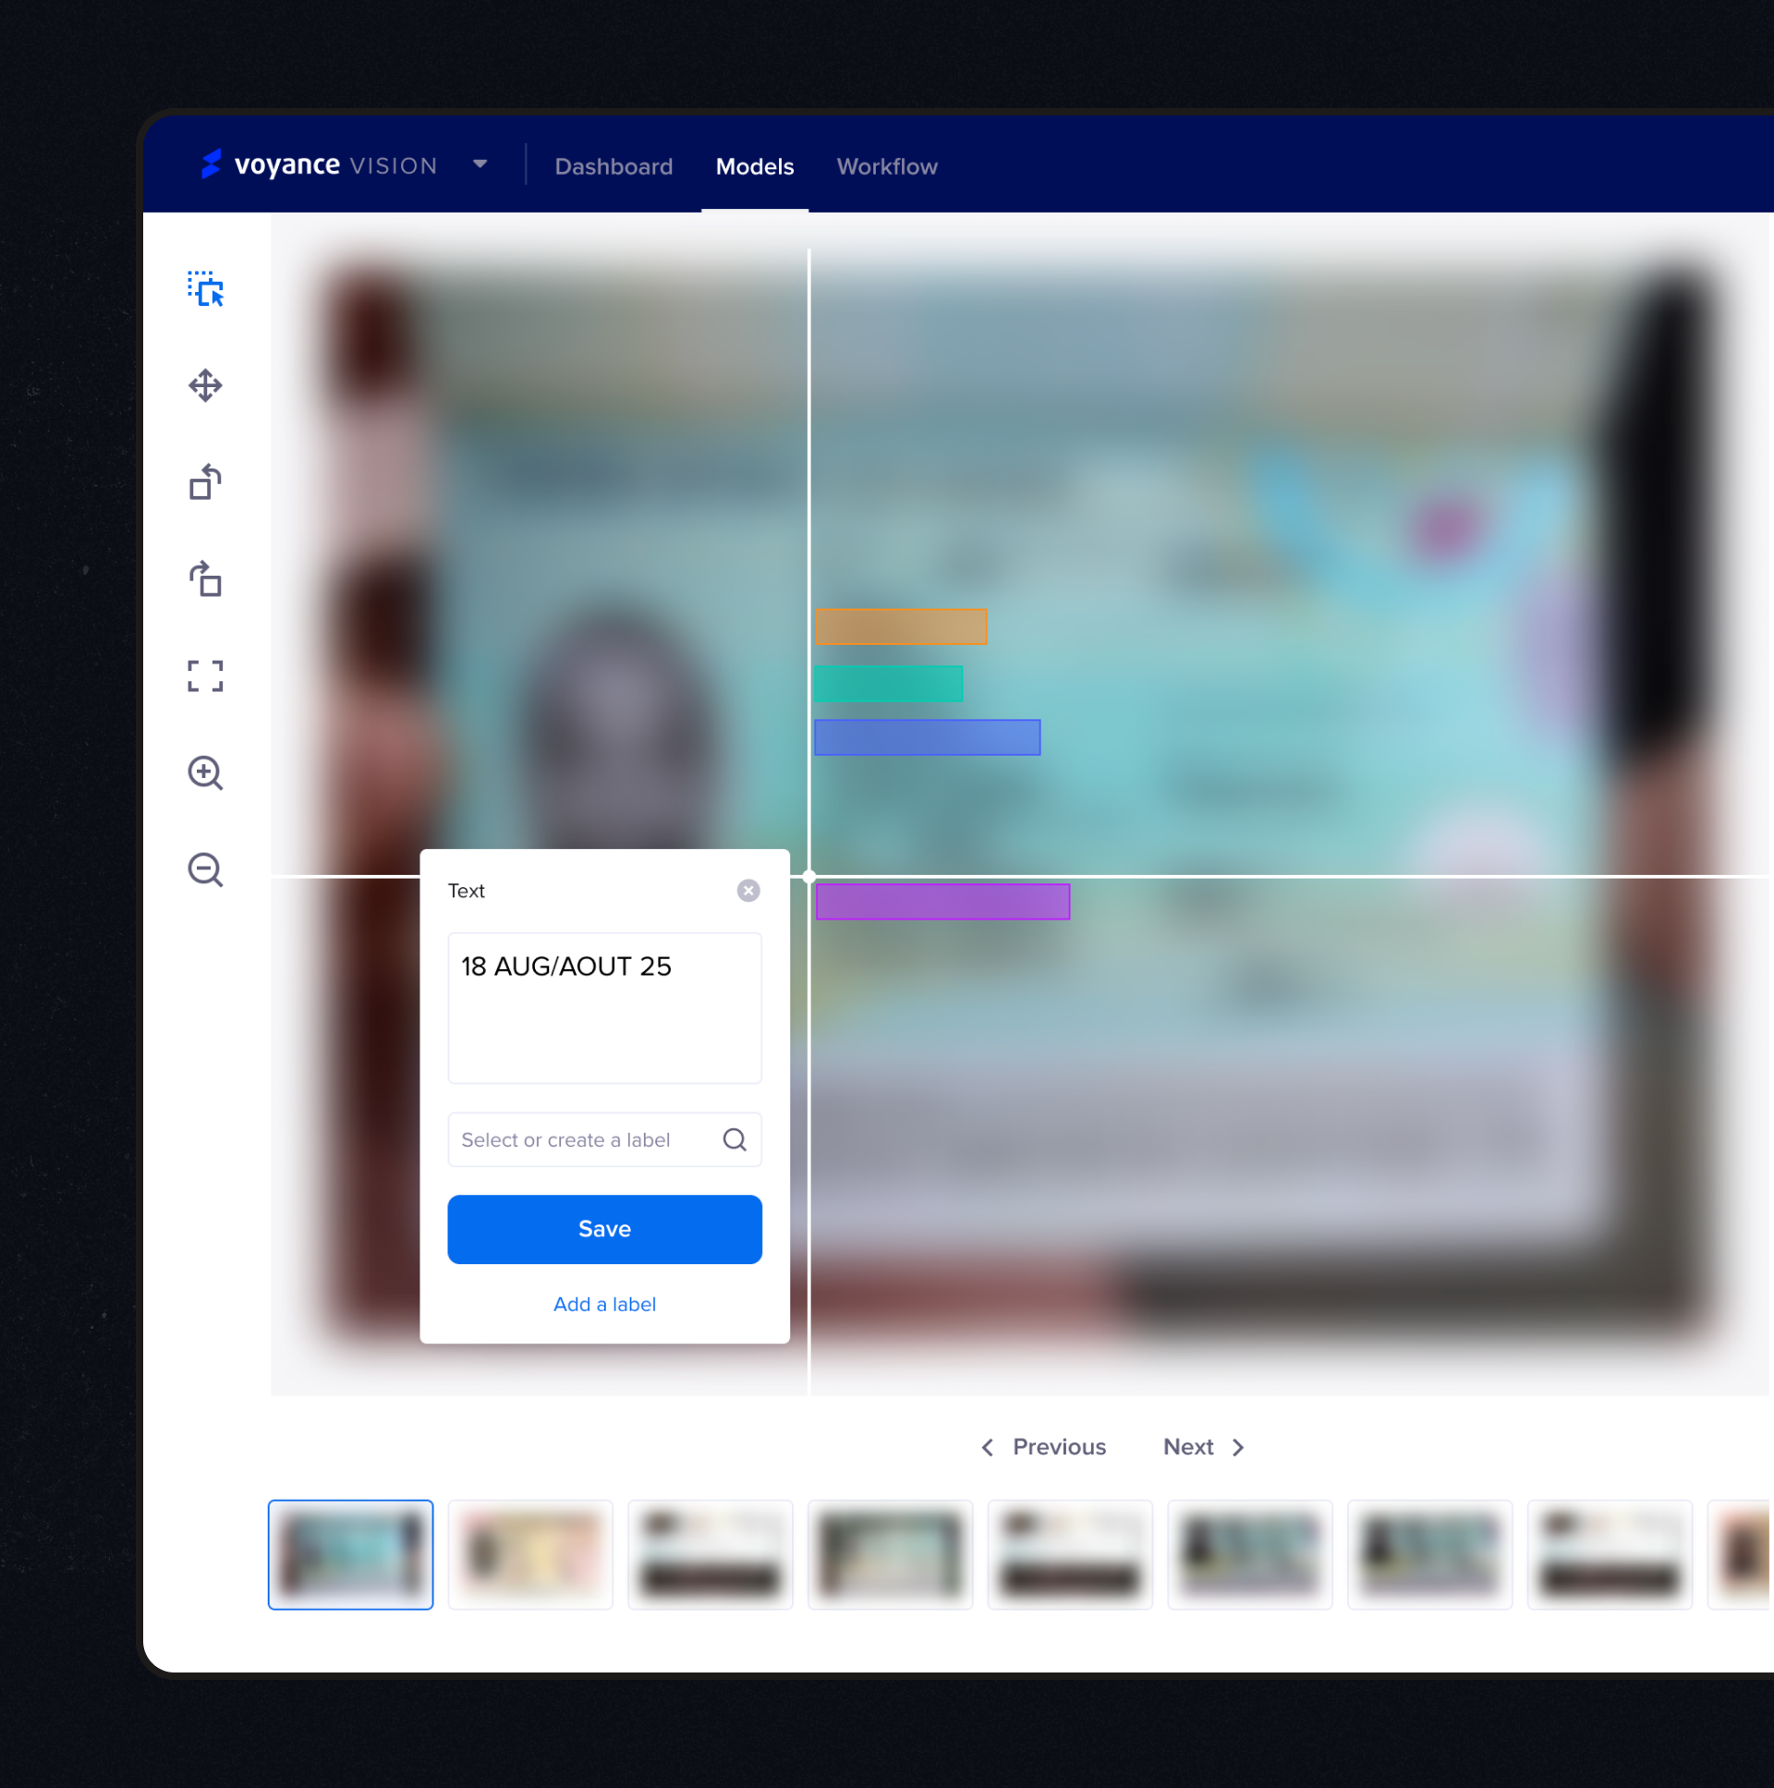The height and width of the screenshot is (1788, 1774).
Task: Select the move/pan tool
Action: tap(204, 385)
